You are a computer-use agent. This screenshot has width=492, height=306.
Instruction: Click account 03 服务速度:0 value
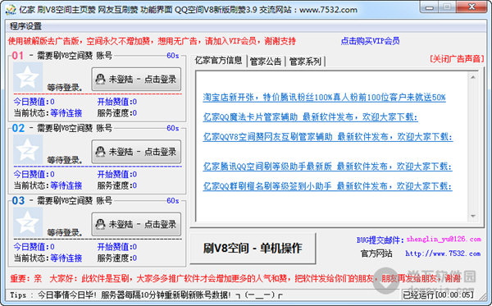click(x=117, y=258)
